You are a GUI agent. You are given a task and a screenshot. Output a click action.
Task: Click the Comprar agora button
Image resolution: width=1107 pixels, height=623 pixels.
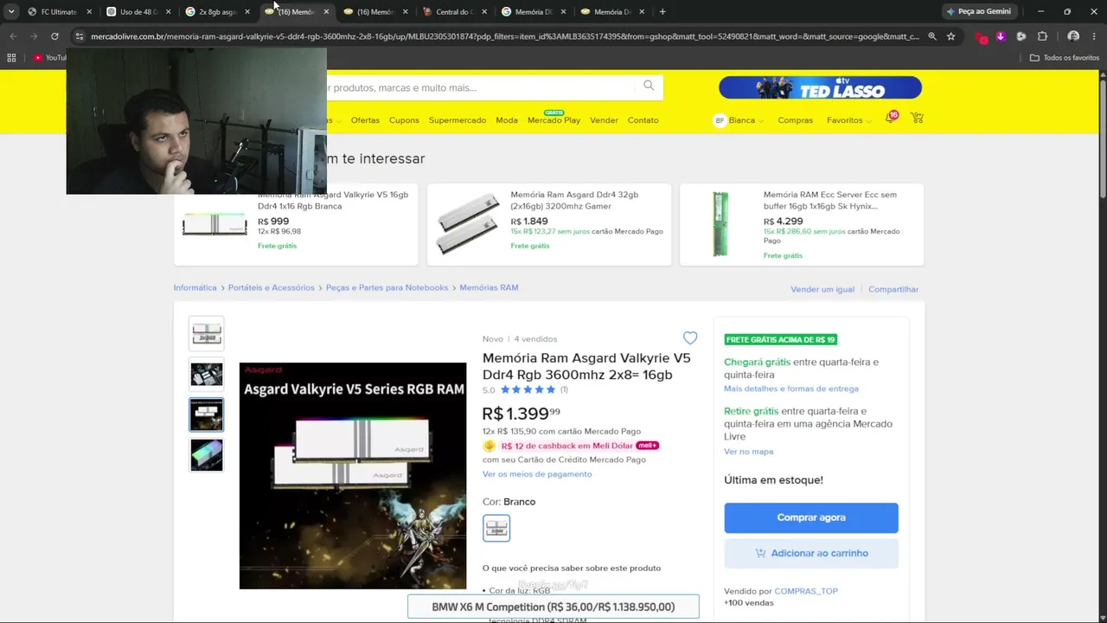click(811, 517)
